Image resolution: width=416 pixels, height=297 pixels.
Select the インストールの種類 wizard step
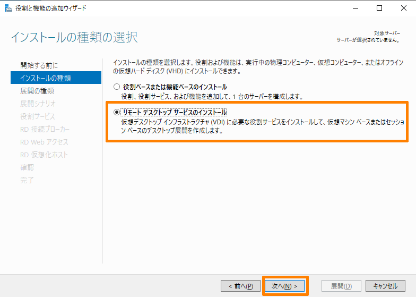coord(56,78)
